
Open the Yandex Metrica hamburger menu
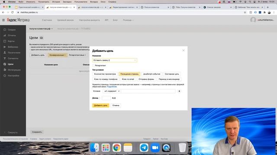pos(3,20)
